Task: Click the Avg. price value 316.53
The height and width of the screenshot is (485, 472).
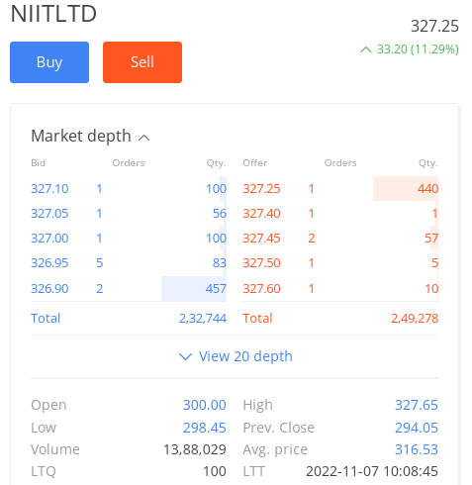Action: pos(417,449)
